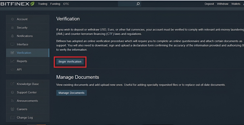Open Account settings in sidebar
244x125 pixels.
click(28, 19)
